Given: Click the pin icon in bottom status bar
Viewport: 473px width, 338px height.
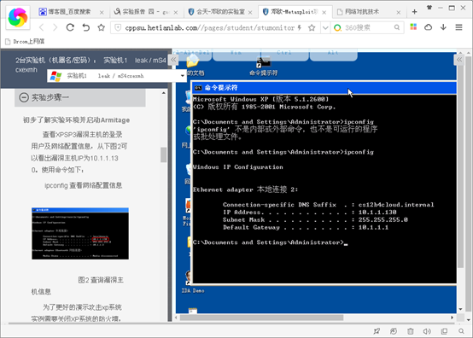Looking at the screenshot, I should 377,331.
